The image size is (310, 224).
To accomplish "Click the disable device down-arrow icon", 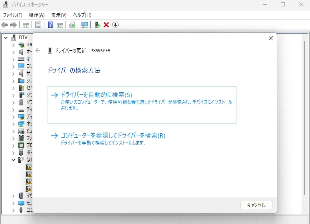I will coord(115,25).
